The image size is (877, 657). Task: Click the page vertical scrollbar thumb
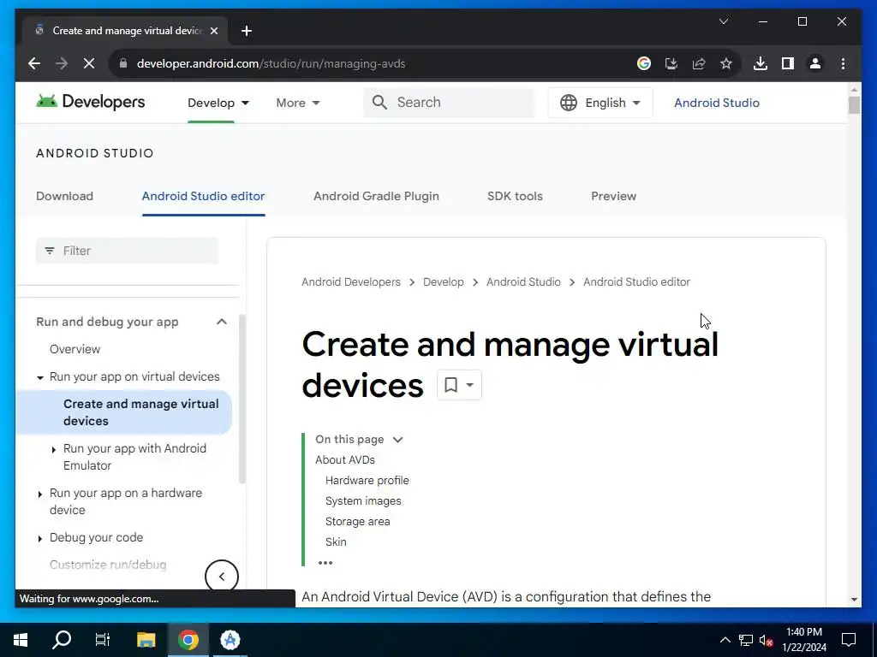point(854,105)
